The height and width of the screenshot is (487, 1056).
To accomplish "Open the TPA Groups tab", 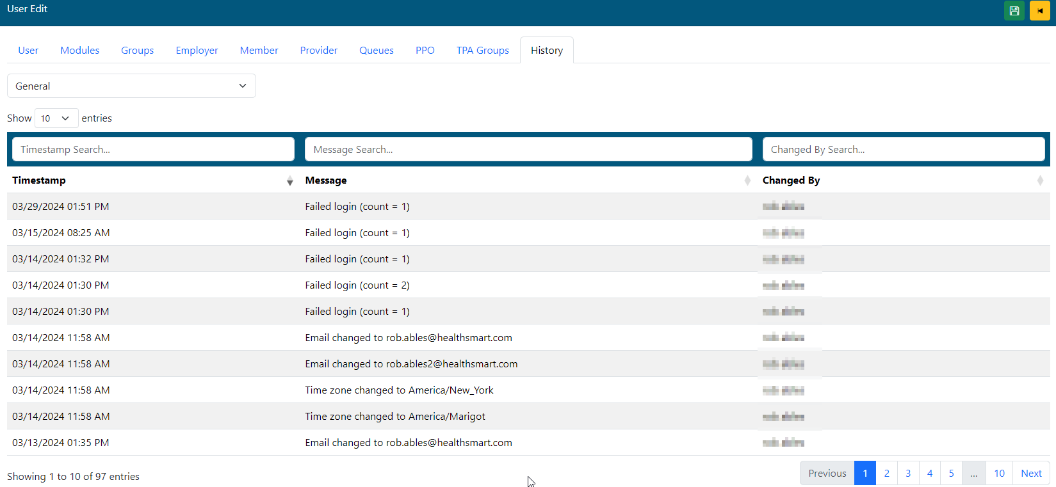I will 482,51.
